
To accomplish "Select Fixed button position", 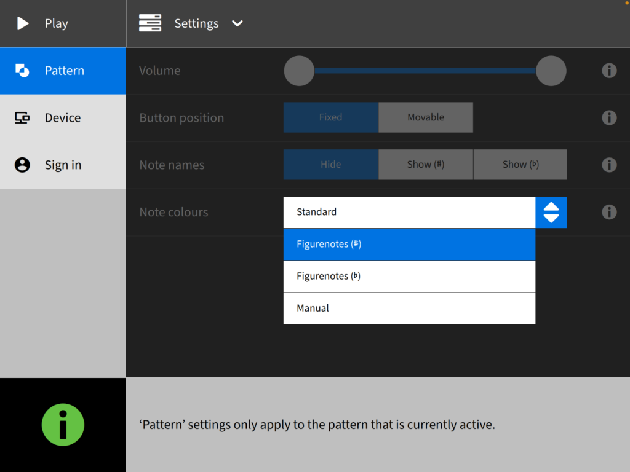I will pos(330,117).
